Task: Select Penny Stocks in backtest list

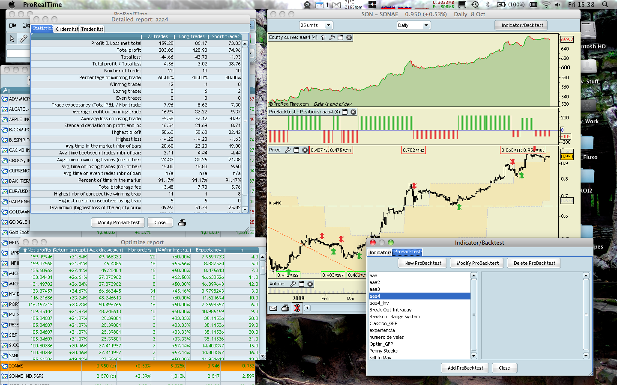Action: 419,351
